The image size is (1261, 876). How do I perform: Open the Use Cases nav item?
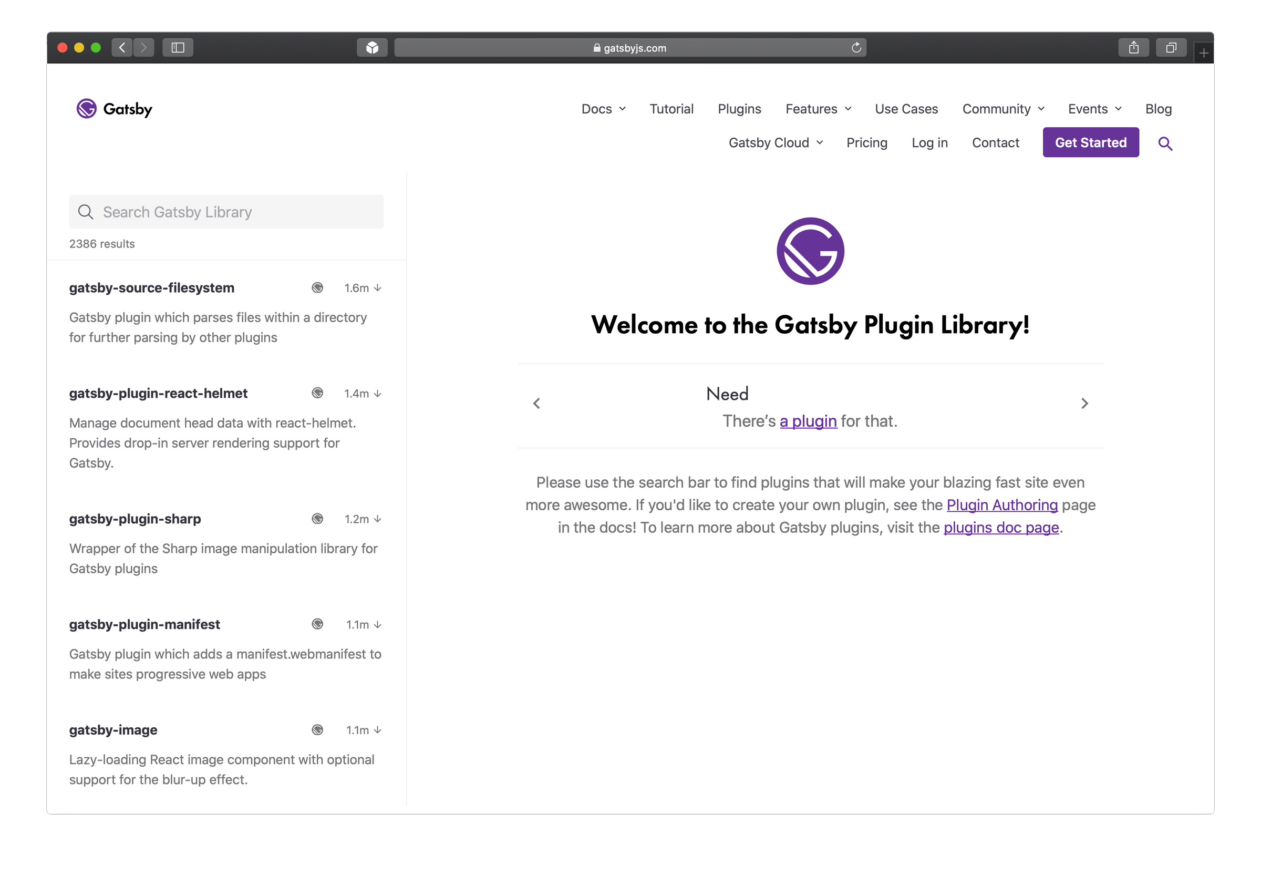pos(906,109)
